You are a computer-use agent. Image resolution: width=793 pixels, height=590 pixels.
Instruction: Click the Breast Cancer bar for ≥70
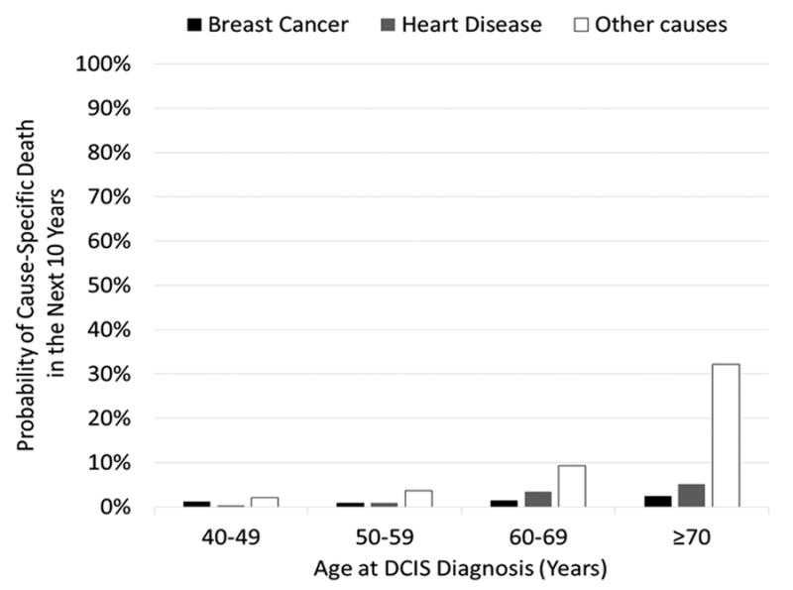click(x=658, y=501)
